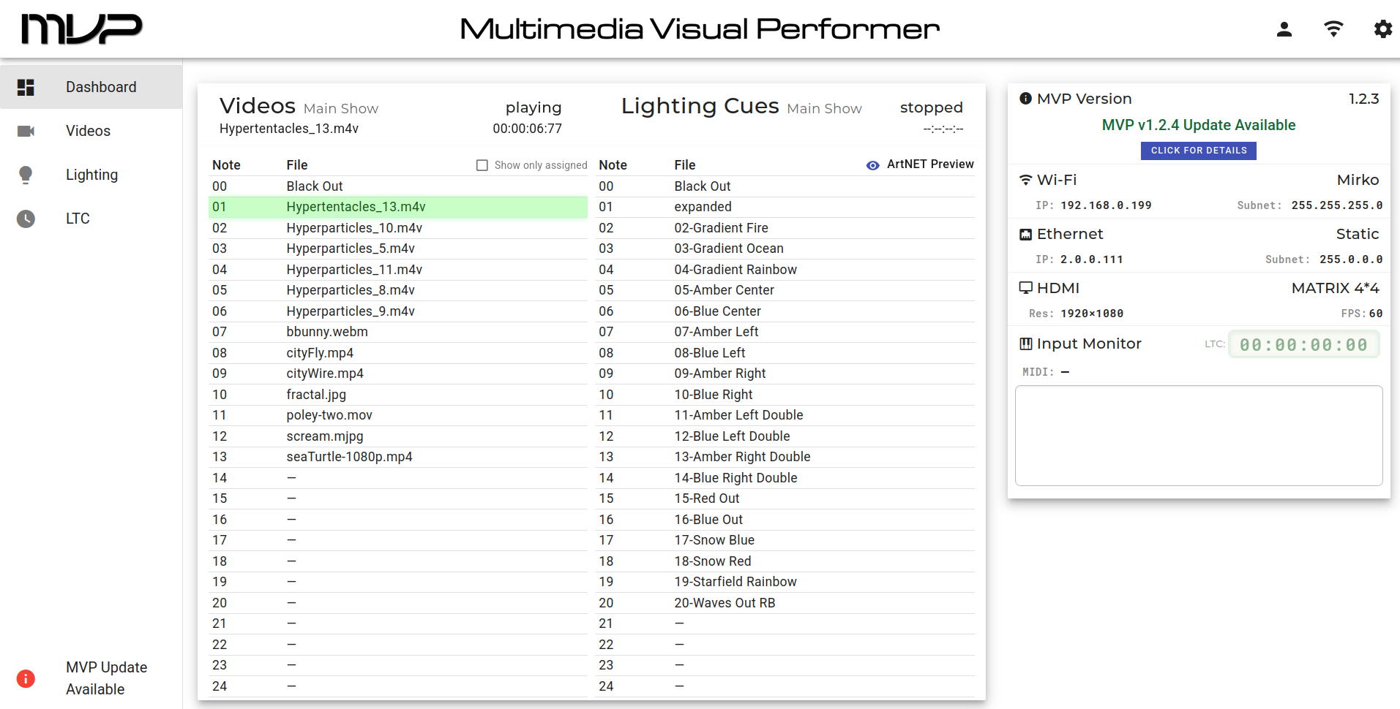Click the MVP logo
This screenshot has height=709, width=1400.
81,29
